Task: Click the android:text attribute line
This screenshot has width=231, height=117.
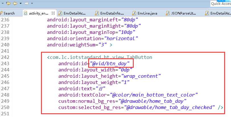Action: (82, 89)
